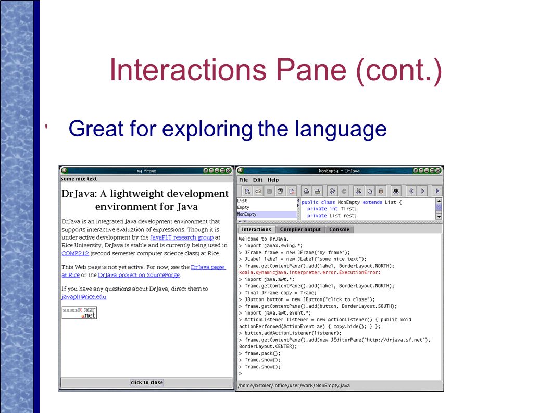Click the NonEmpty.java file path in status bar
The width and height of the screenshot is (551, 413).
point(294,385)
